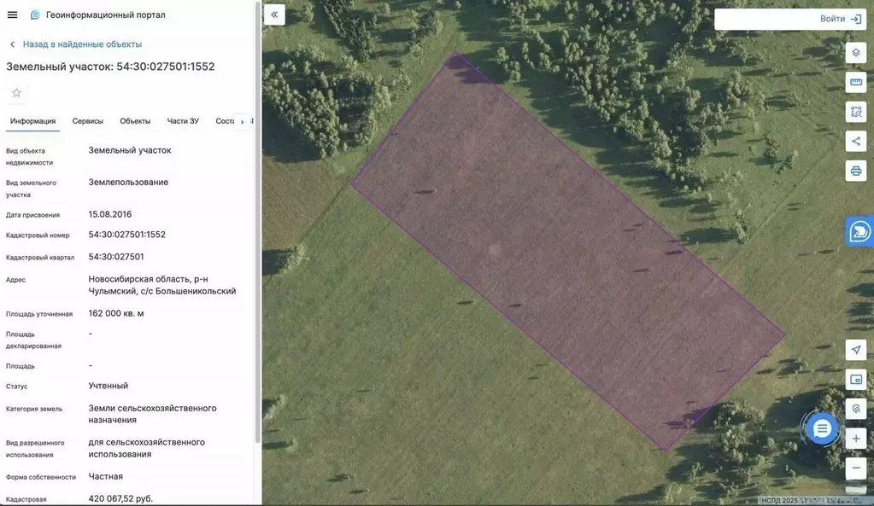Click the title Земельный участок: 54:30:027501:1552

[x=110, y=67]
